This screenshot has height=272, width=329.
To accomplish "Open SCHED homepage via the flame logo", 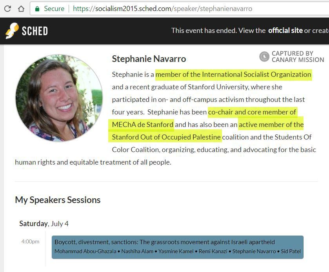I will click(13, 29).
